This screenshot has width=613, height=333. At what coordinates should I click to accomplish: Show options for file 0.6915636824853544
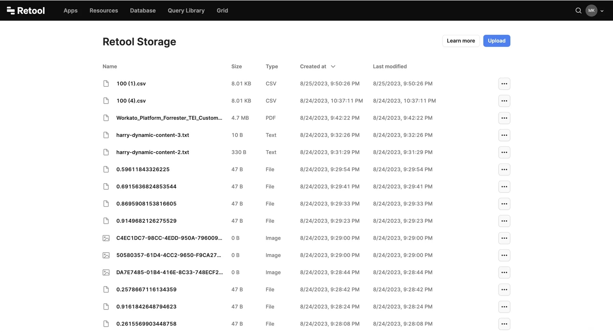pos(504,187)
